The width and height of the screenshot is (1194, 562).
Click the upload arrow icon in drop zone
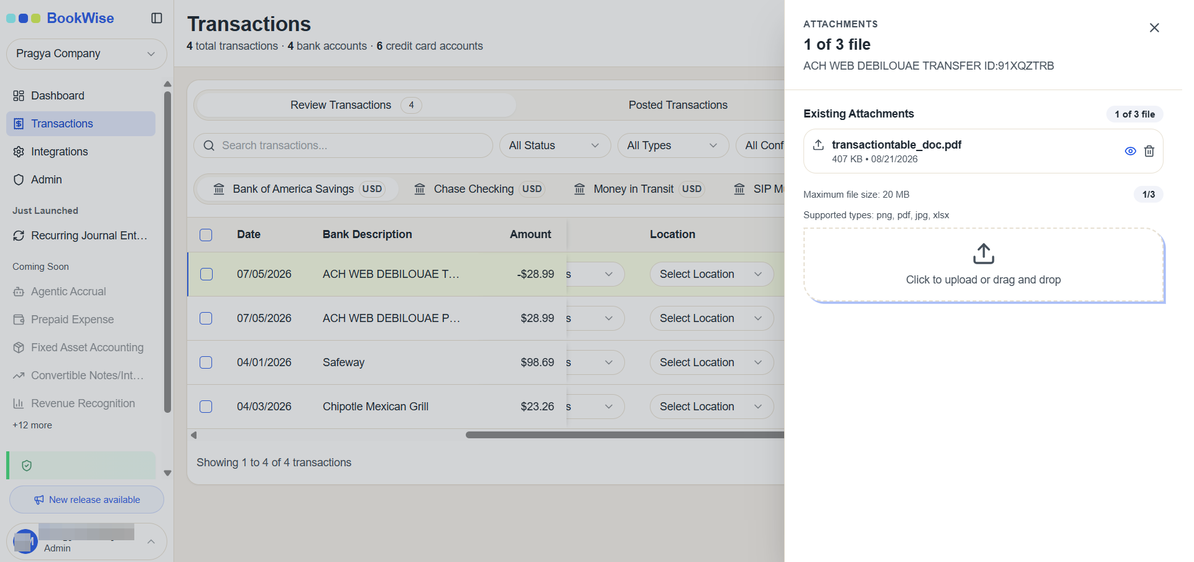[984, 254]
